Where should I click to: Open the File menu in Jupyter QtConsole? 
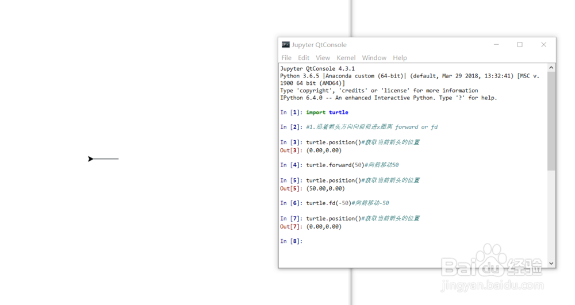286,58
